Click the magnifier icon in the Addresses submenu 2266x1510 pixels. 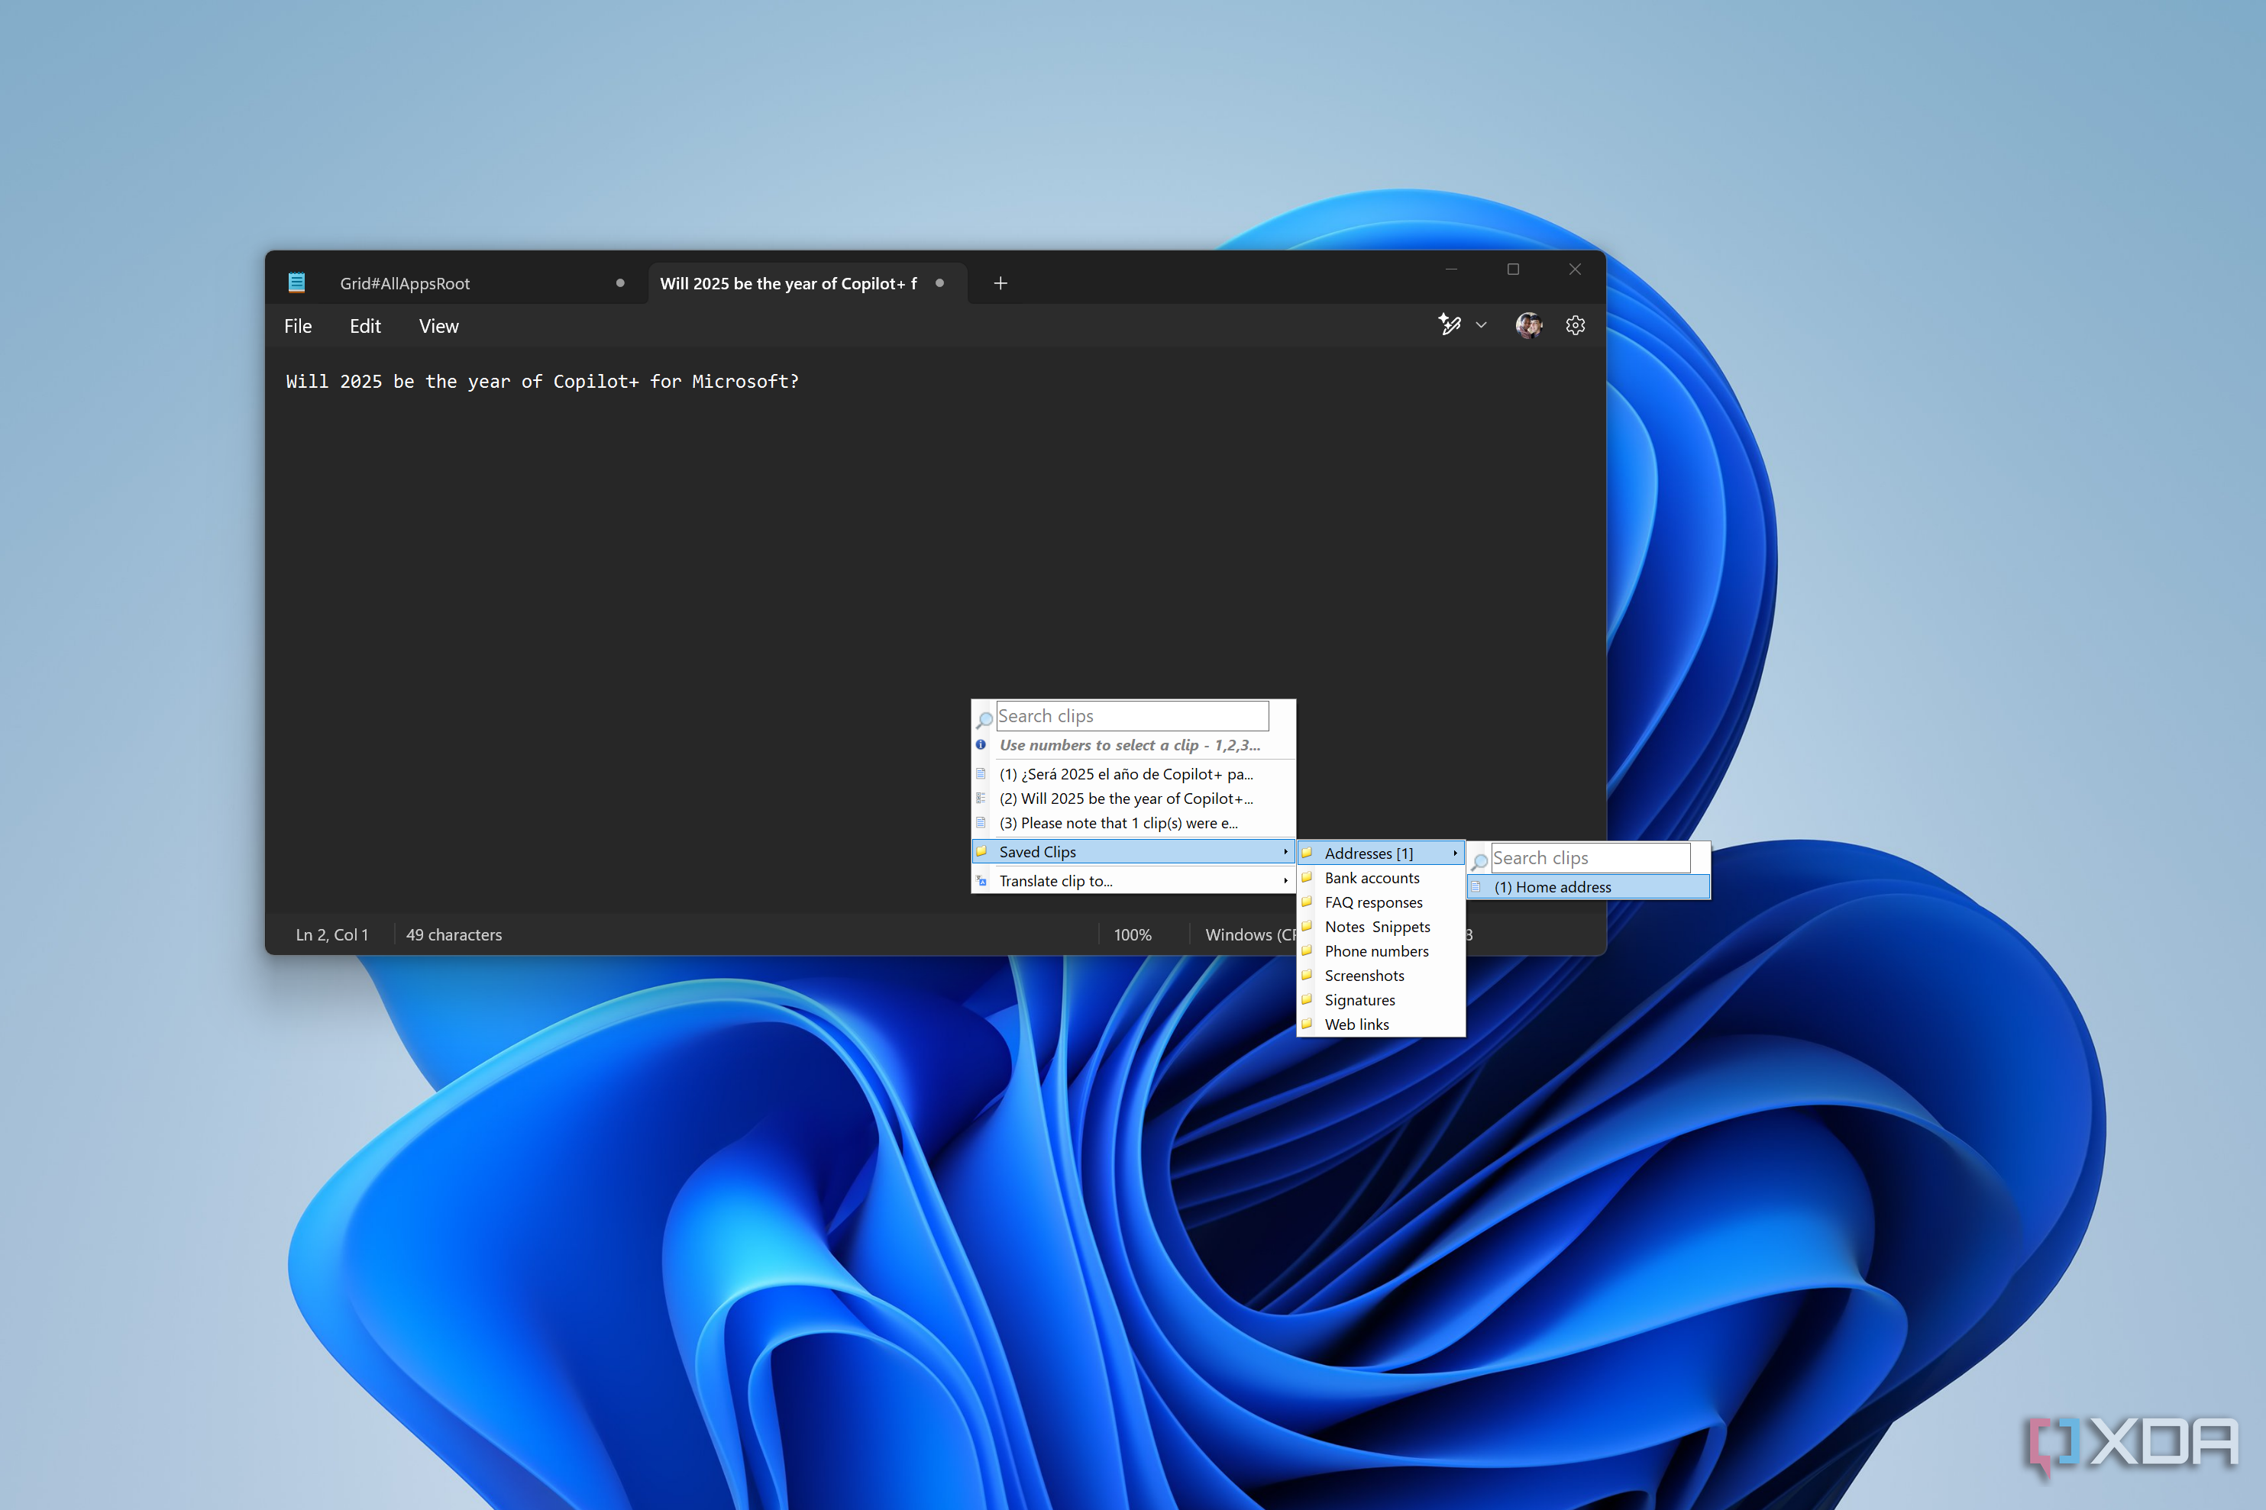point(1479,861)
